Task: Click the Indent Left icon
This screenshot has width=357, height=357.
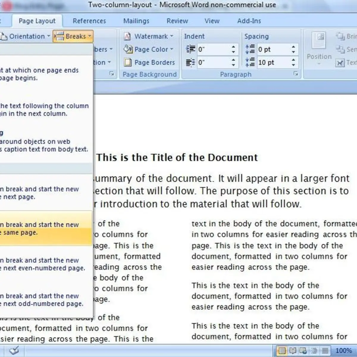Action: 190,49
